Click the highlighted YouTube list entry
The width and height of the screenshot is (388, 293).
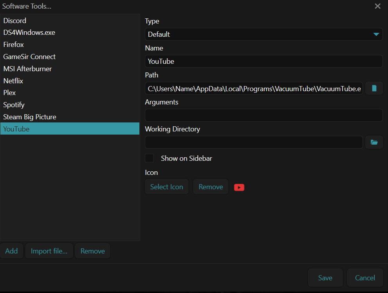70,129
